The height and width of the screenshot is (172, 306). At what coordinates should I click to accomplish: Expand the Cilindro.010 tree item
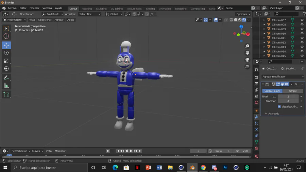click(x=264, y=33)
